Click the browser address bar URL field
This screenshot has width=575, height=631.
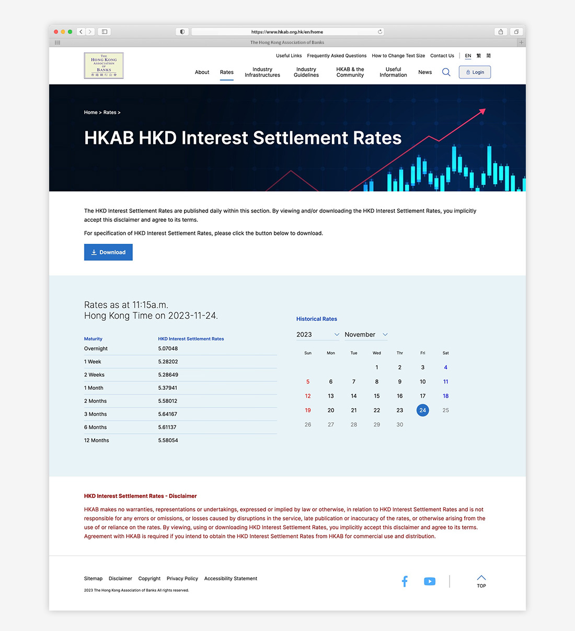pyautogui.click(x=287, y=32)
